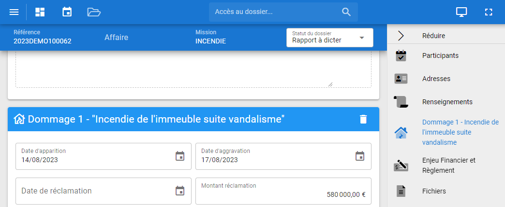
Task: Click the Accès au dossier search field
Action: (x=276, y=12)
